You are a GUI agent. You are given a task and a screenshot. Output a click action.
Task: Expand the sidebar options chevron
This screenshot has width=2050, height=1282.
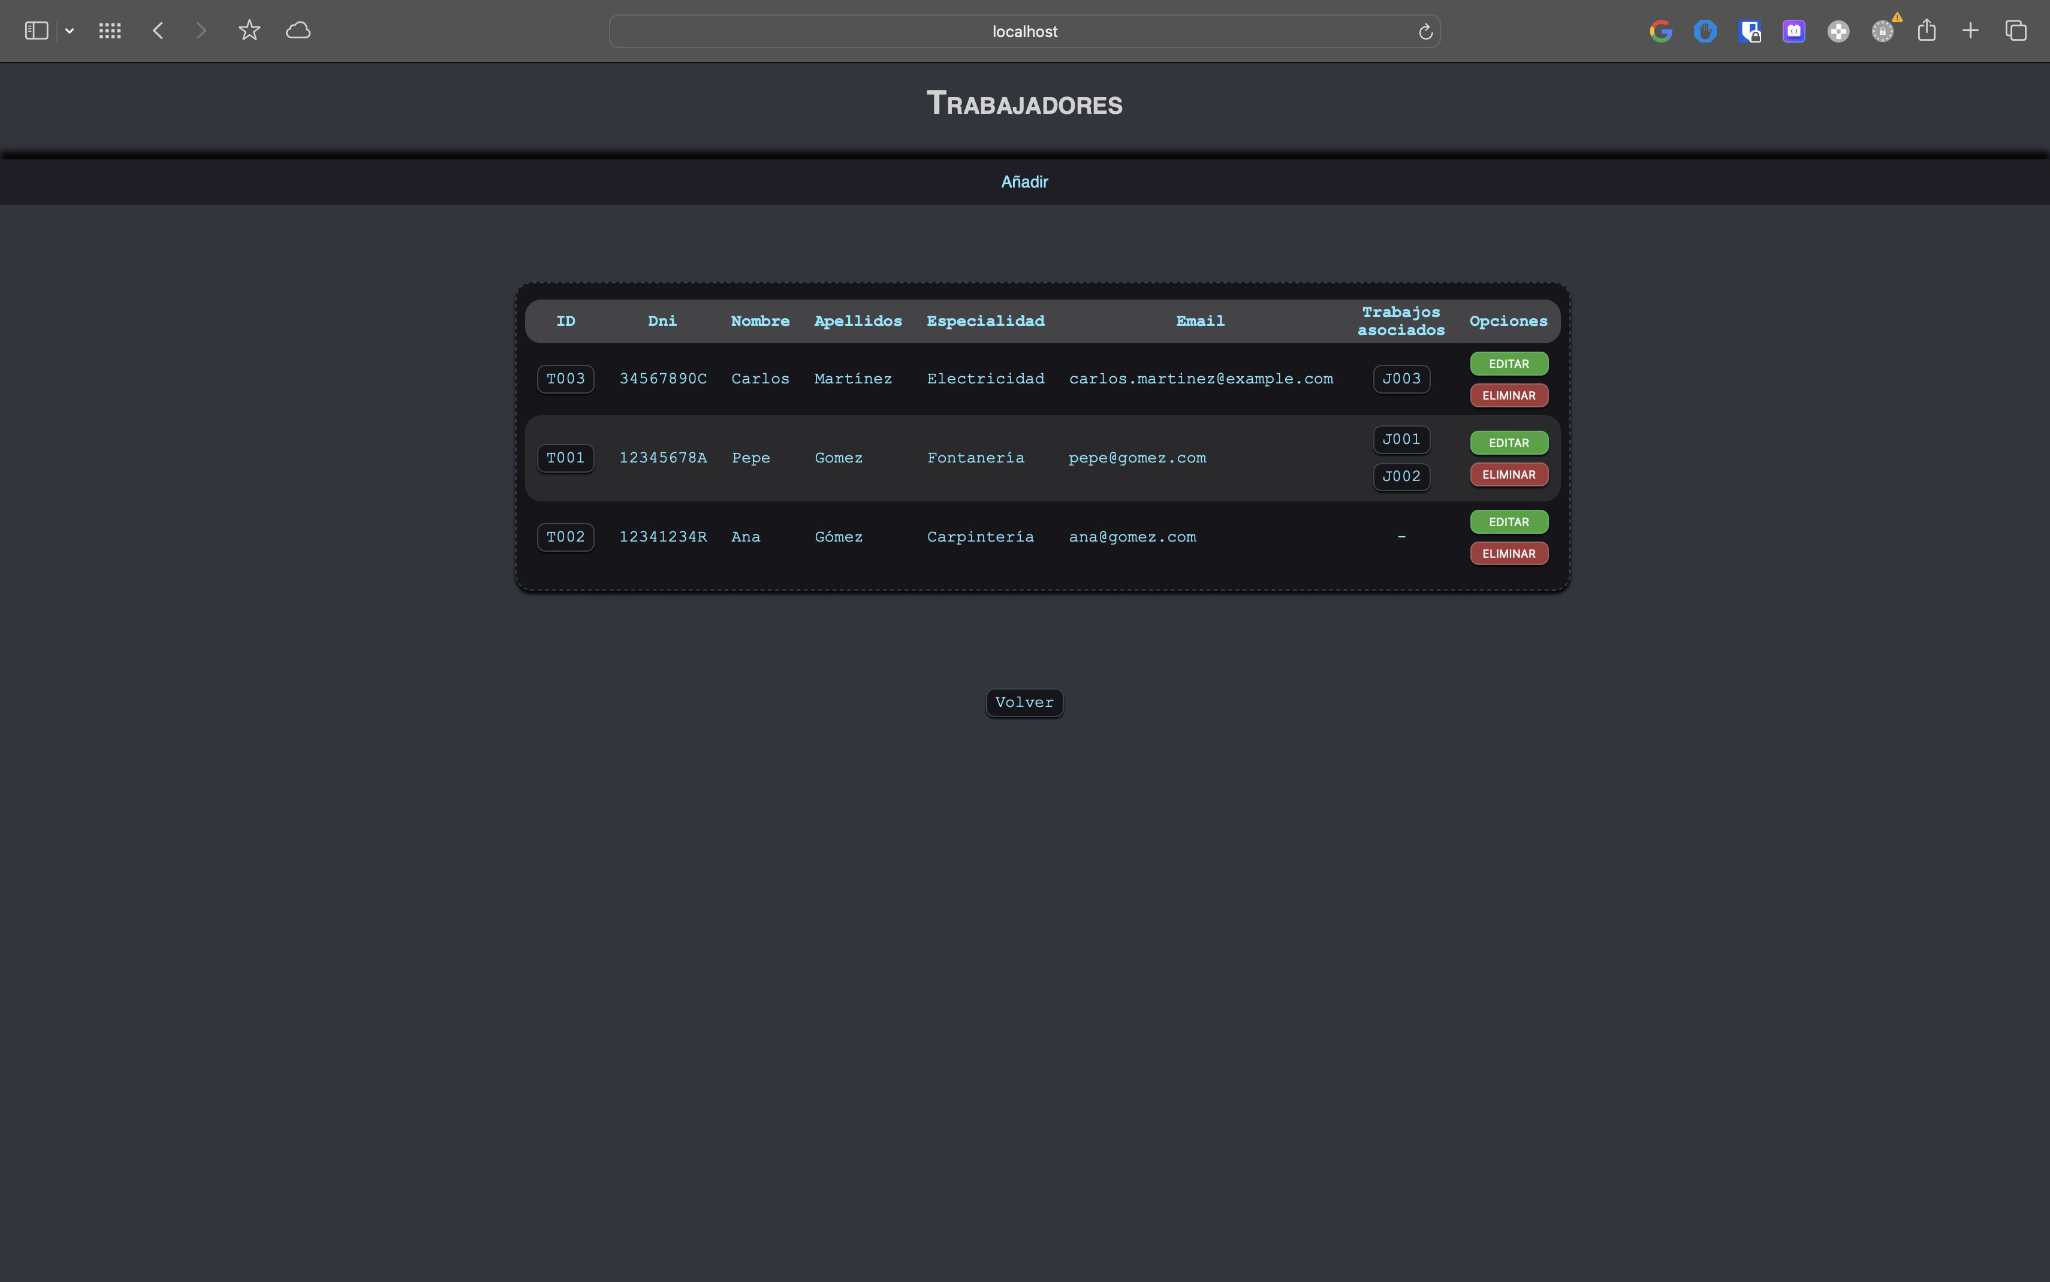coord(70,31)
